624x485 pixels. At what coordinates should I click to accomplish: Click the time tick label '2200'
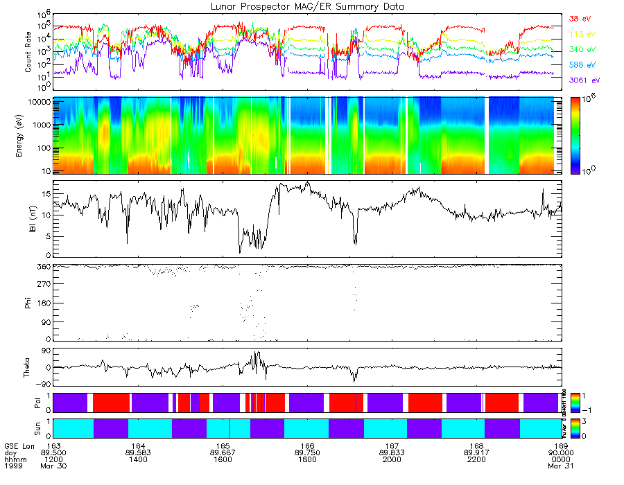(x=476, y=459)
